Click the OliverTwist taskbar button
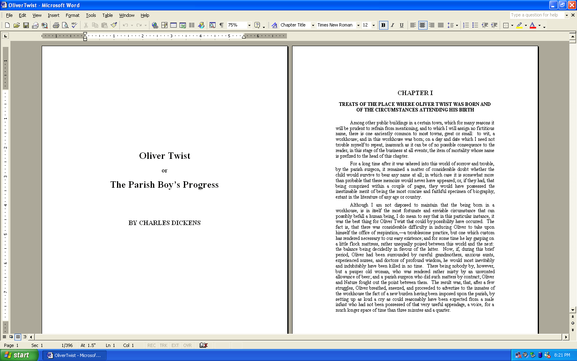Image resolution: width=577 pixels, height=361 pixels. pyautogui.click(x=75, y=355)
